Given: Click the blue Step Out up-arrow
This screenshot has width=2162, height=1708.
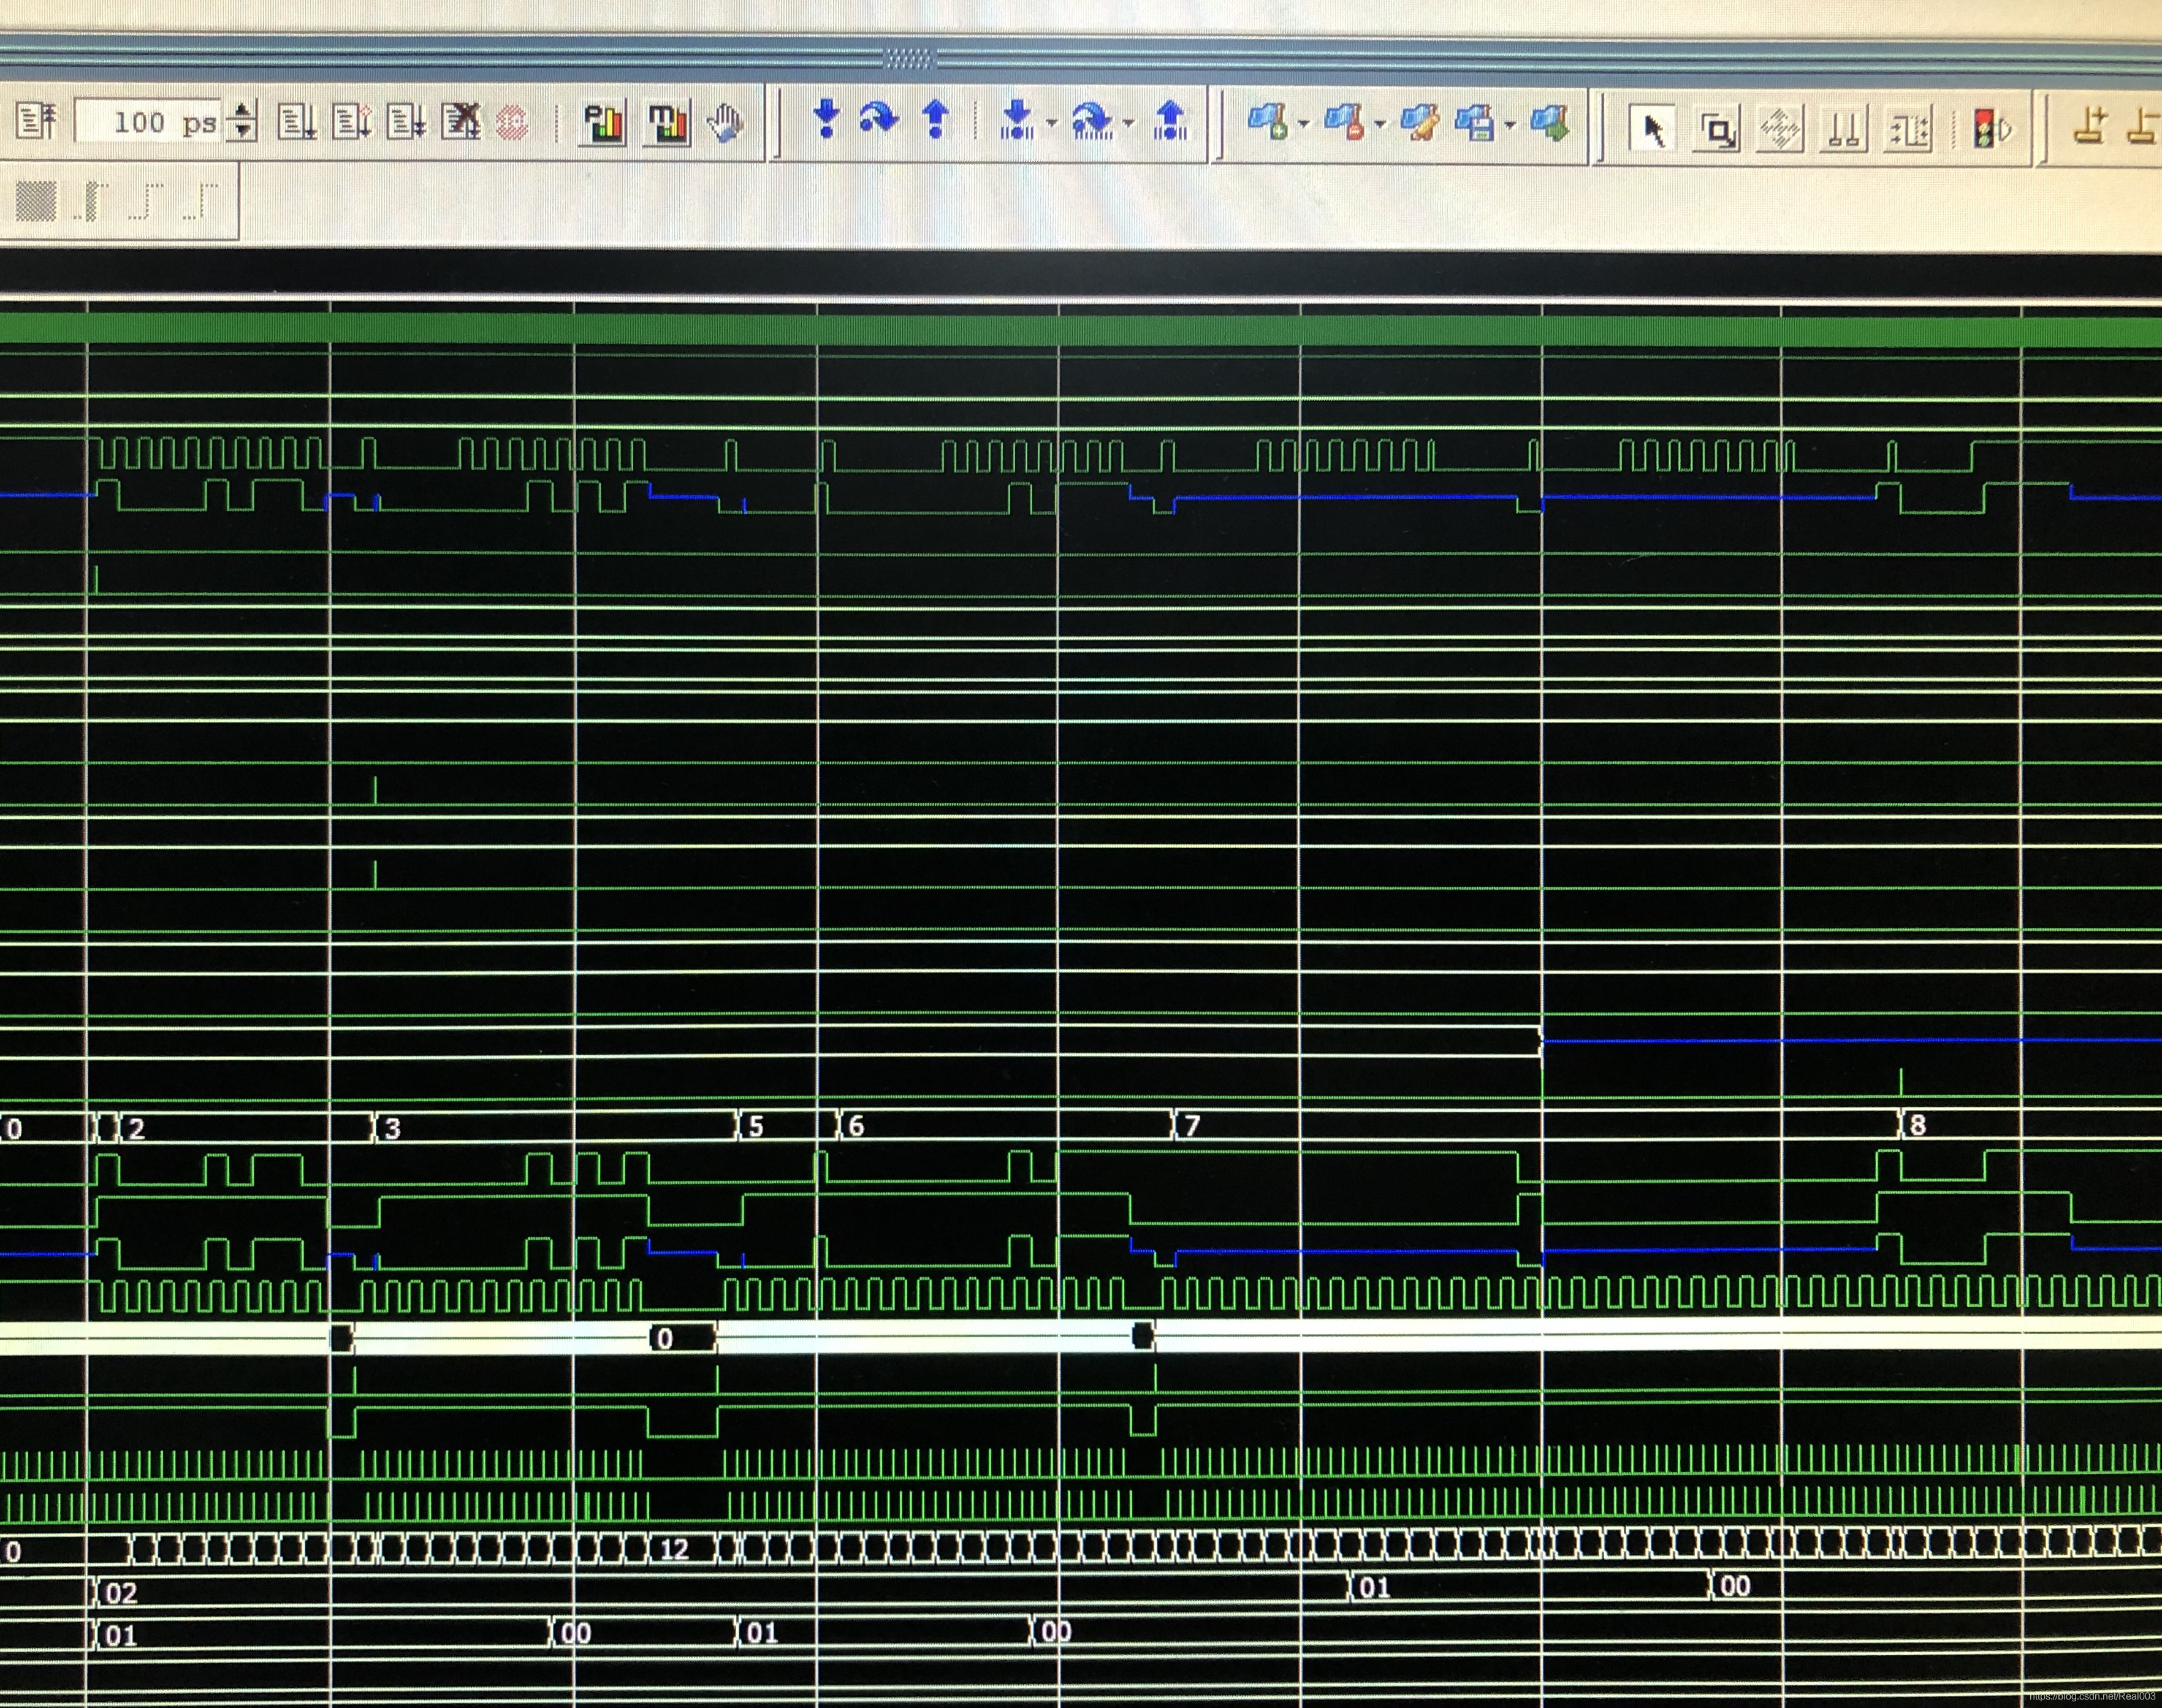Looking at the screenshot, I should (935, 119).
